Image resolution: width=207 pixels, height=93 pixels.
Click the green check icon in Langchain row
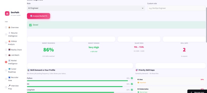point(132,90)
